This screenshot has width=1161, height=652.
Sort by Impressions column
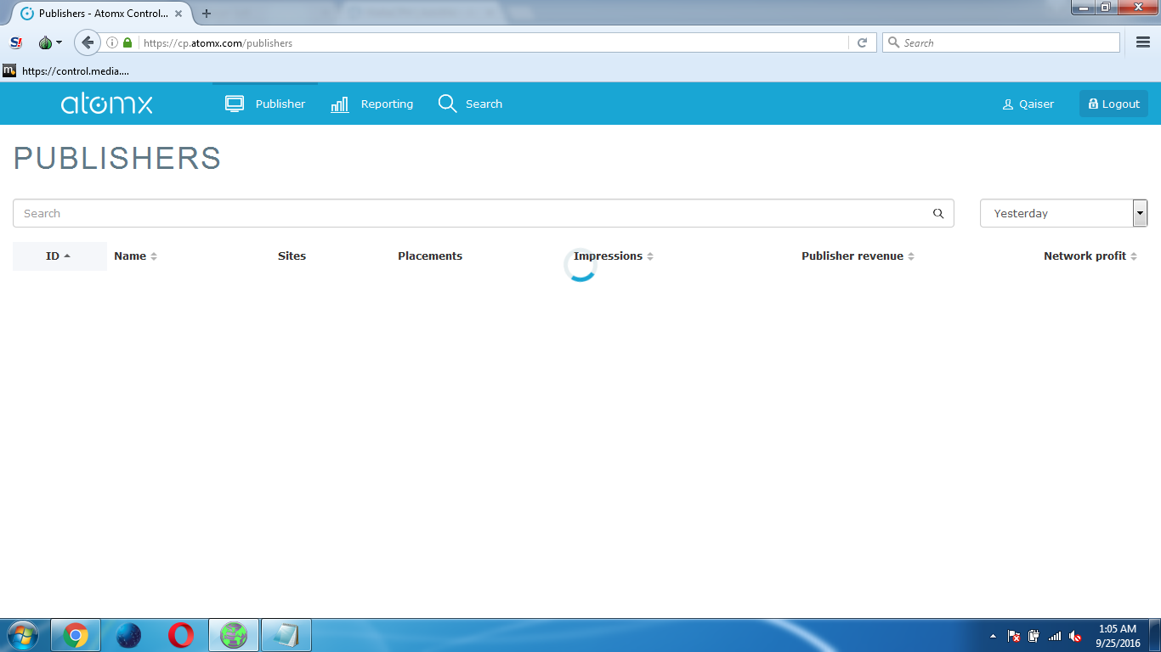[614, 256]
